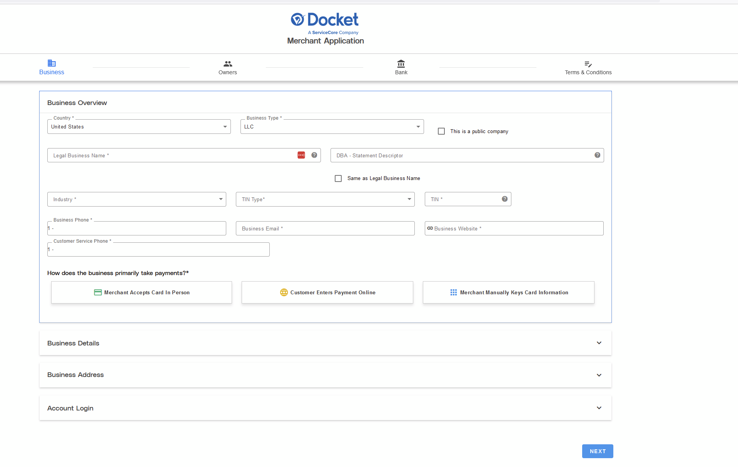The image size is (738, 467).
Task: Expand the Account Login section
Action: tap(326, 408)
